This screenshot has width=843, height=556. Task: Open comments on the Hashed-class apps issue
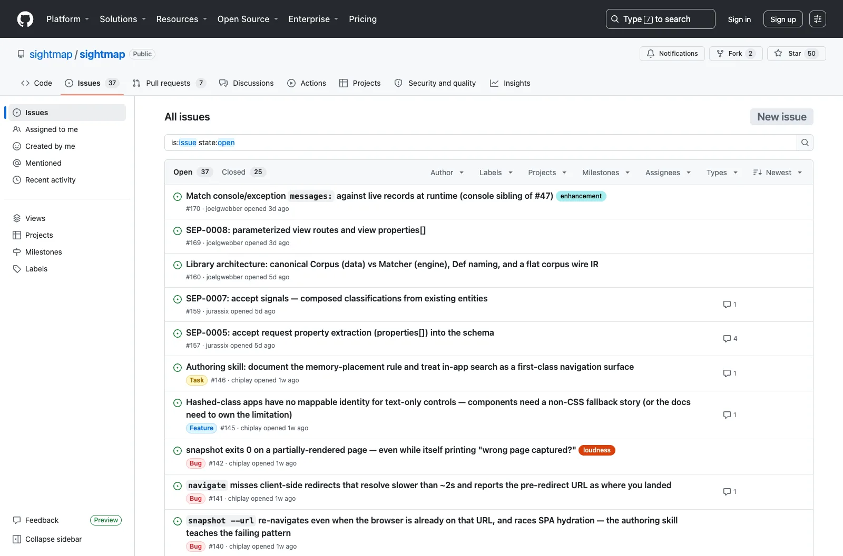[x=730, y=415]
